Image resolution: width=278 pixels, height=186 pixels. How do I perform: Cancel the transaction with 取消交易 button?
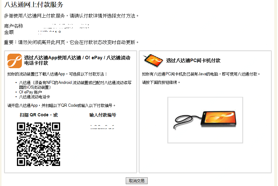point(137,181)
